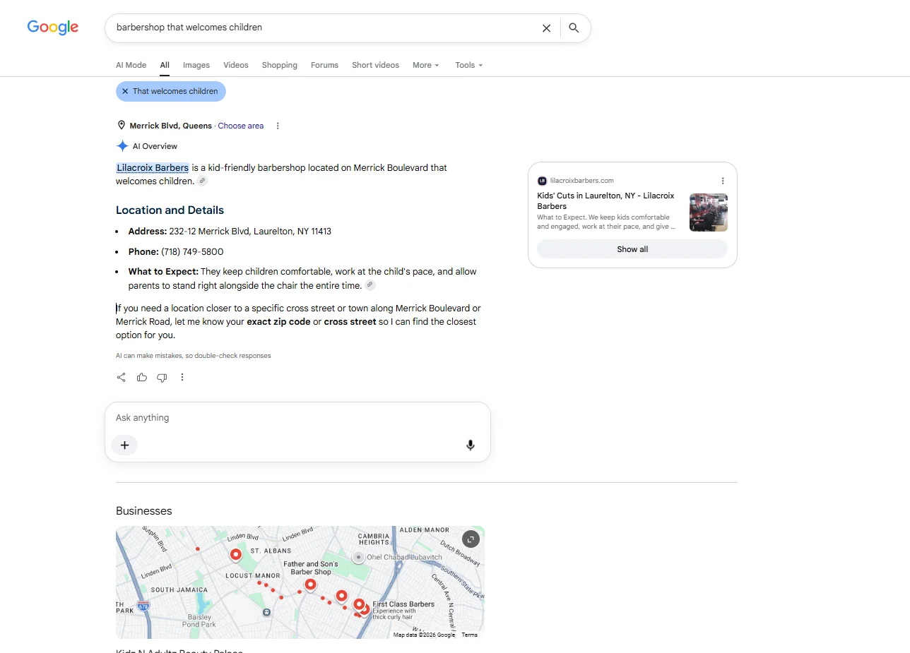Open the three-dot menu on the lilacroixbarbers.com card
Viewport: 910px width, 653px height.
coord(723,181)
